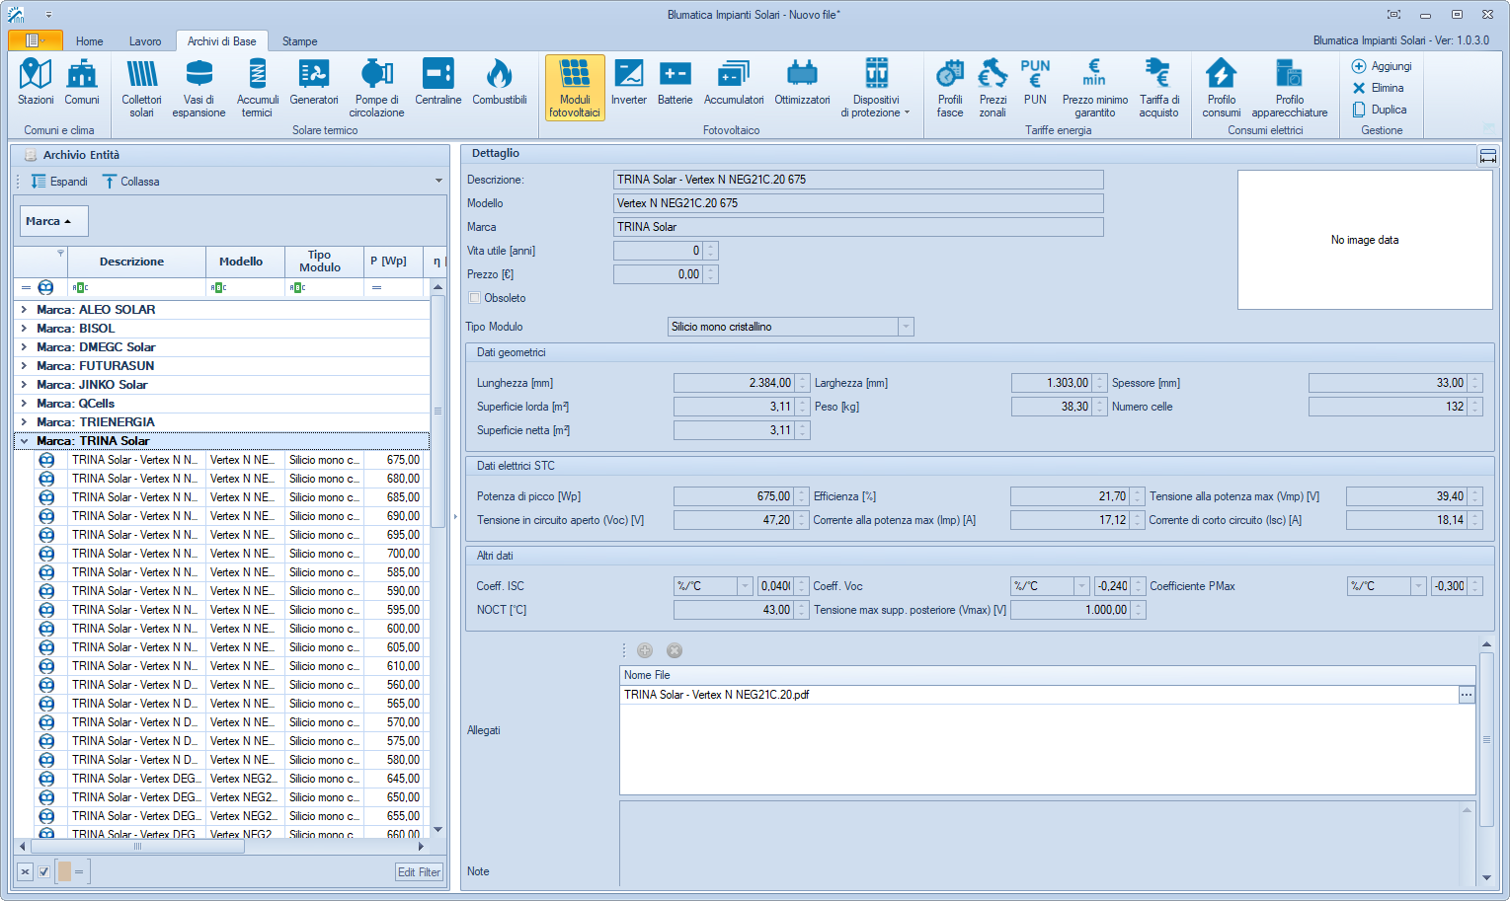Switch to the Lavoro ribbon tab

coord(145,41)
